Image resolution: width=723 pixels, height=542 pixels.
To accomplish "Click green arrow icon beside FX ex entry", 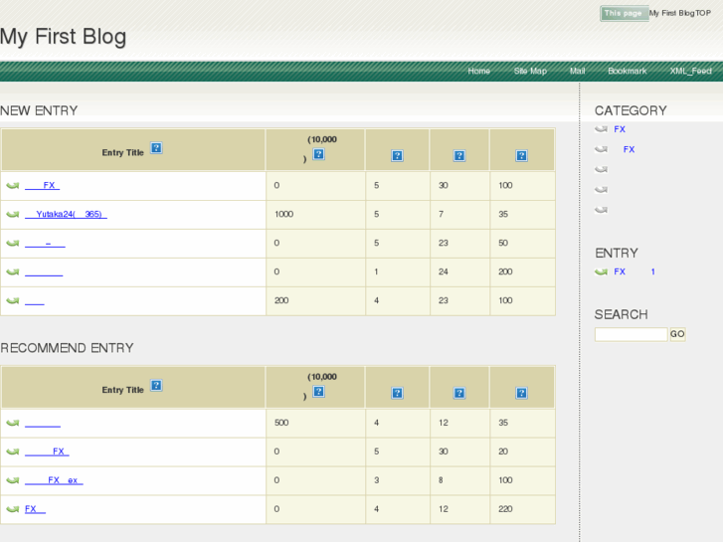I will [13, 480].
